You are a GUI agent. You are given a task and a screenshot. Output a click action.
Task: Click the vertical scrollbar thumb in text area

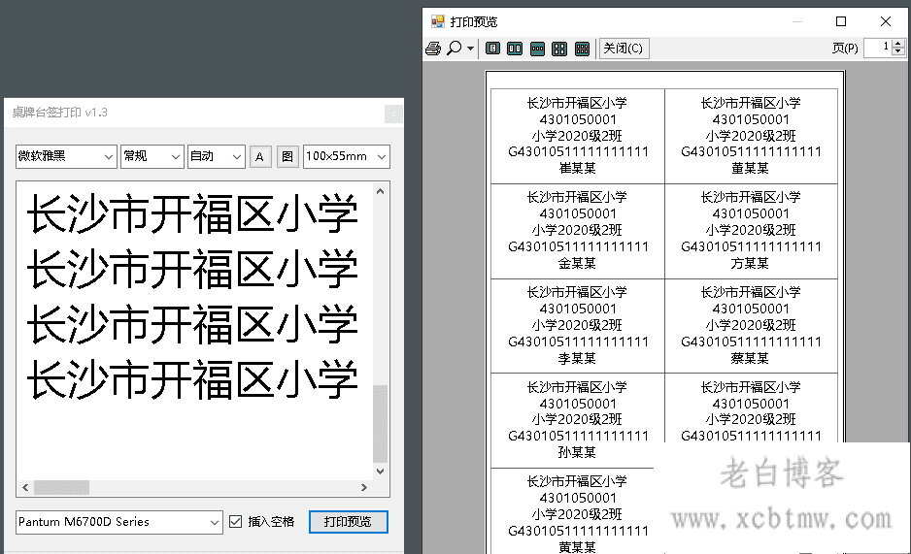[x=380, y=423]
